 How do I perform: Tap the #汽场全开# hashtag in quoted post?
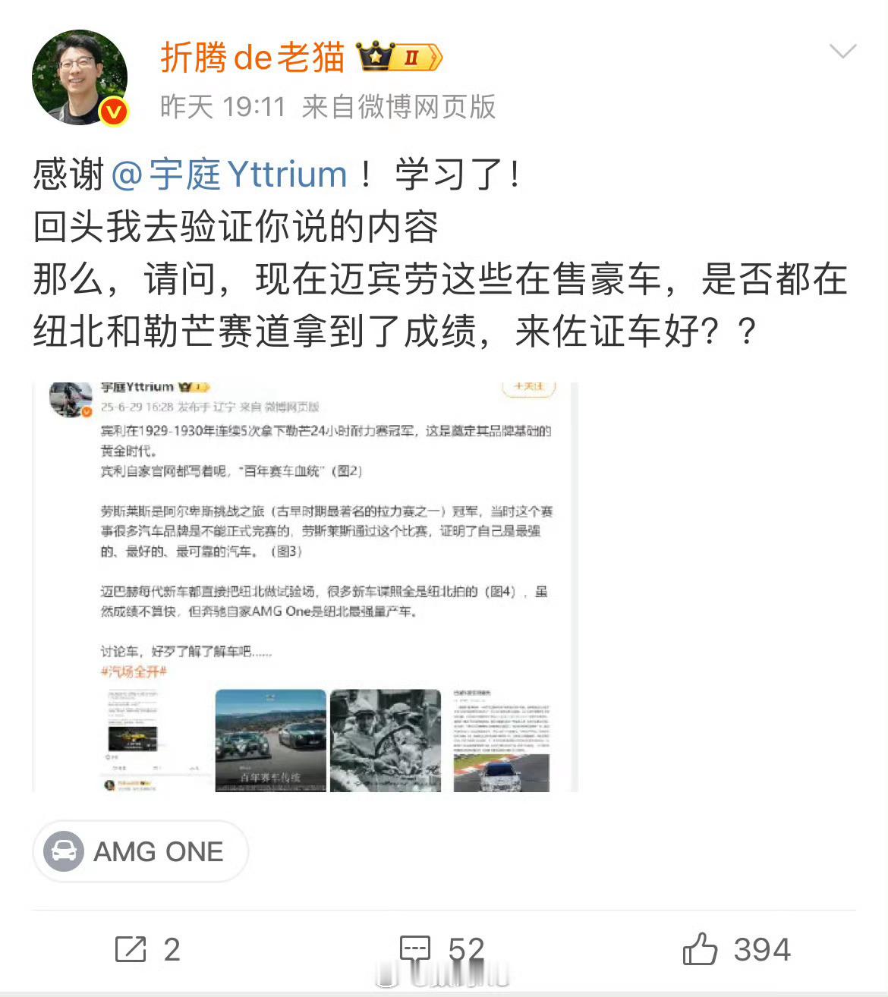134,671
